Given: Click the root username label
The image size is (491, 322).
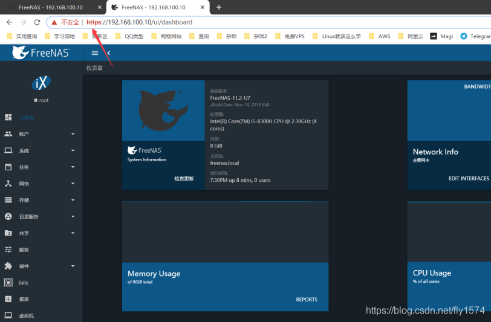Looking at the screenshot, I should [x=44, y=100].
